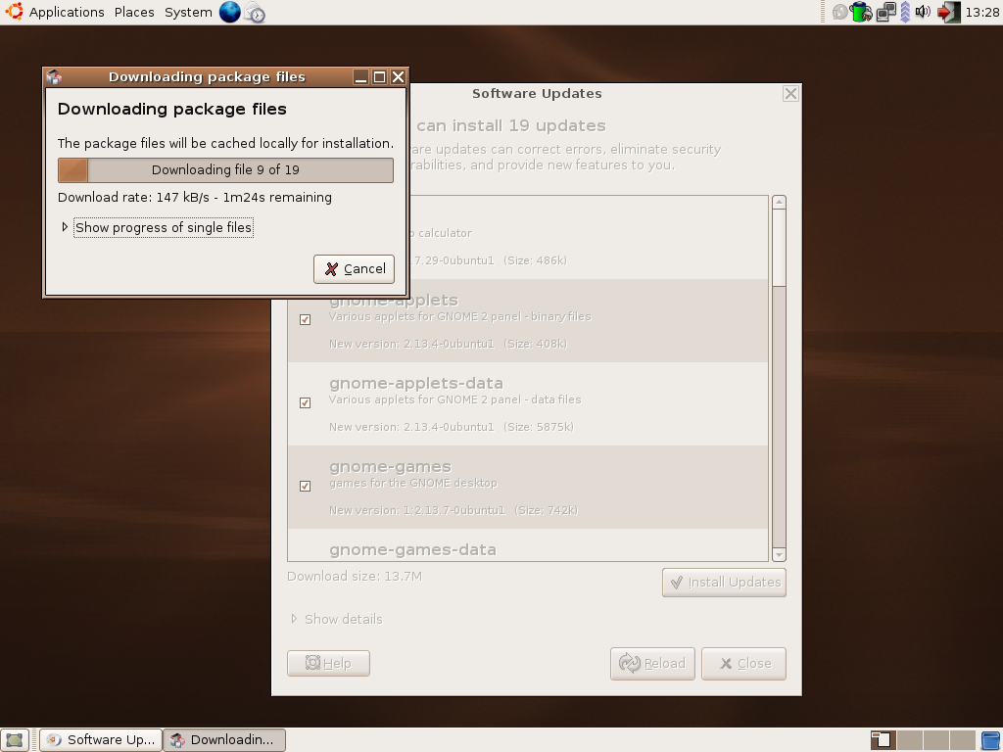Uncheck the gnome-games update checkbox
Image resolution: width=1003 pixels, height=752 pixels.
[306, 486]
